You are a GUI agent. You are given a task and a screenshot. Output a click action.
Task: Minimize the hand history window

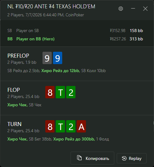pyautogui.click(x=133, y=9)
